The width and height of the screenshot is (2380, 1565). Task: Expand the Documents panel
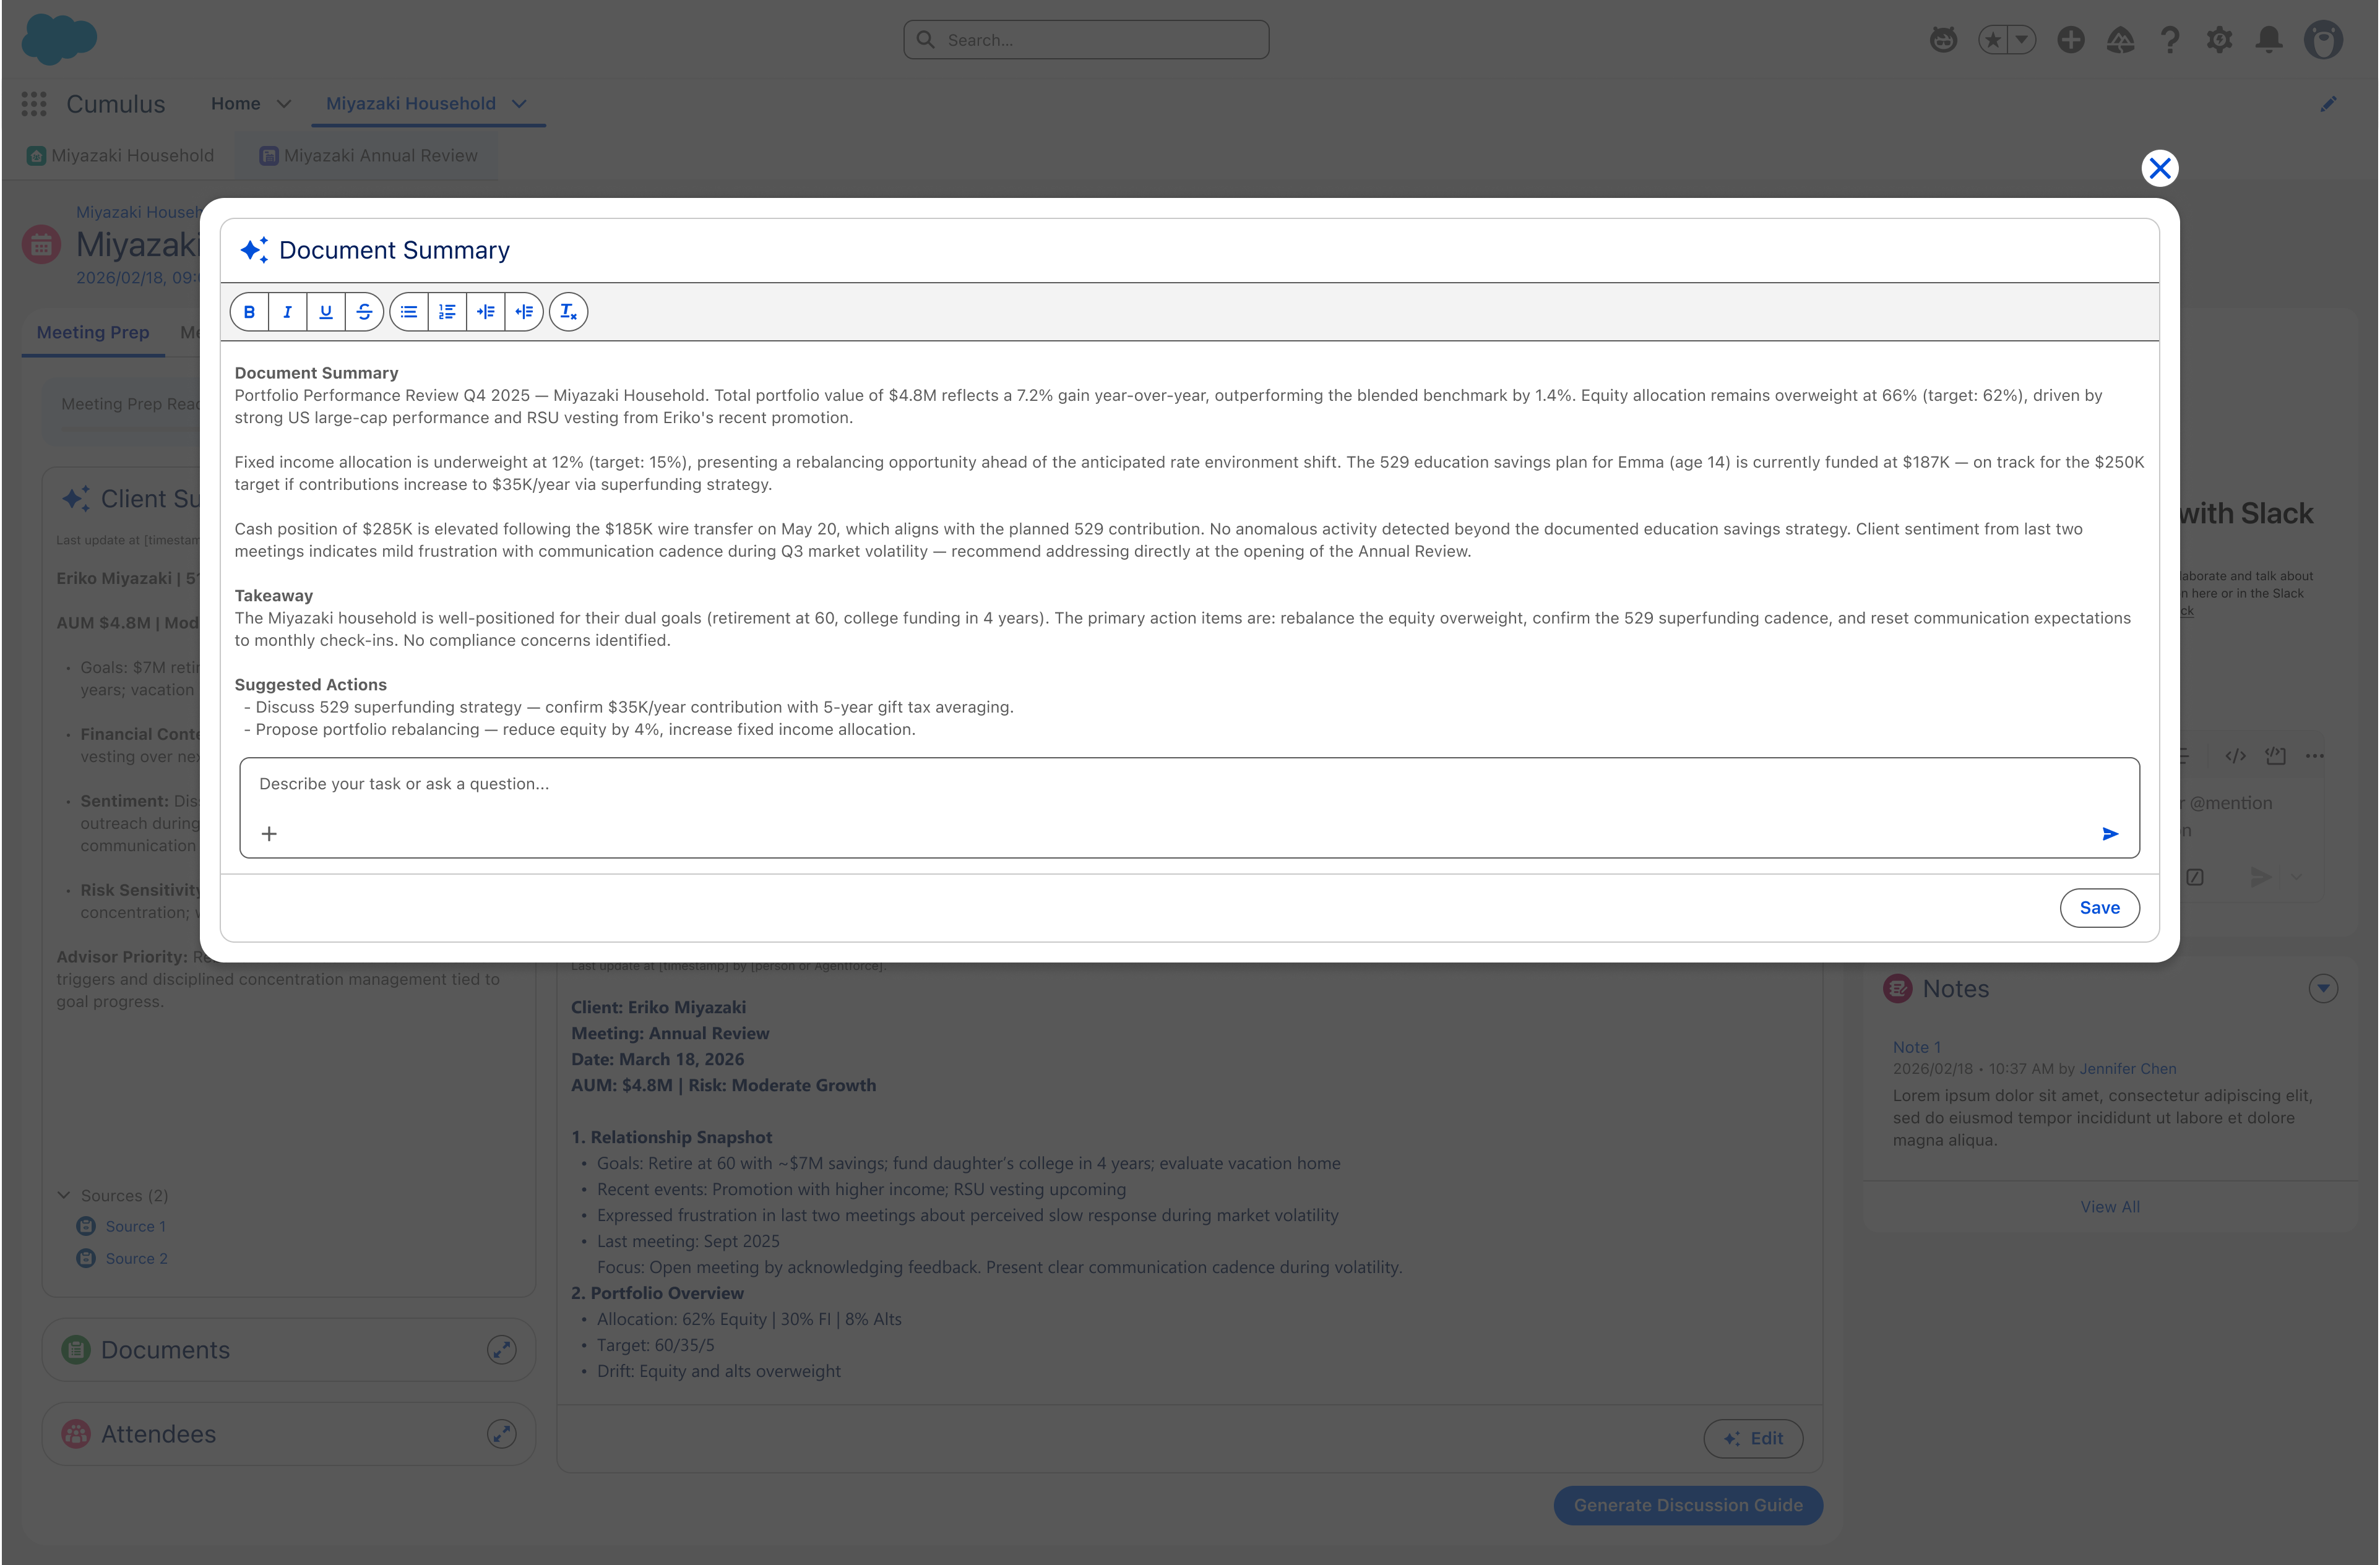502,1350
